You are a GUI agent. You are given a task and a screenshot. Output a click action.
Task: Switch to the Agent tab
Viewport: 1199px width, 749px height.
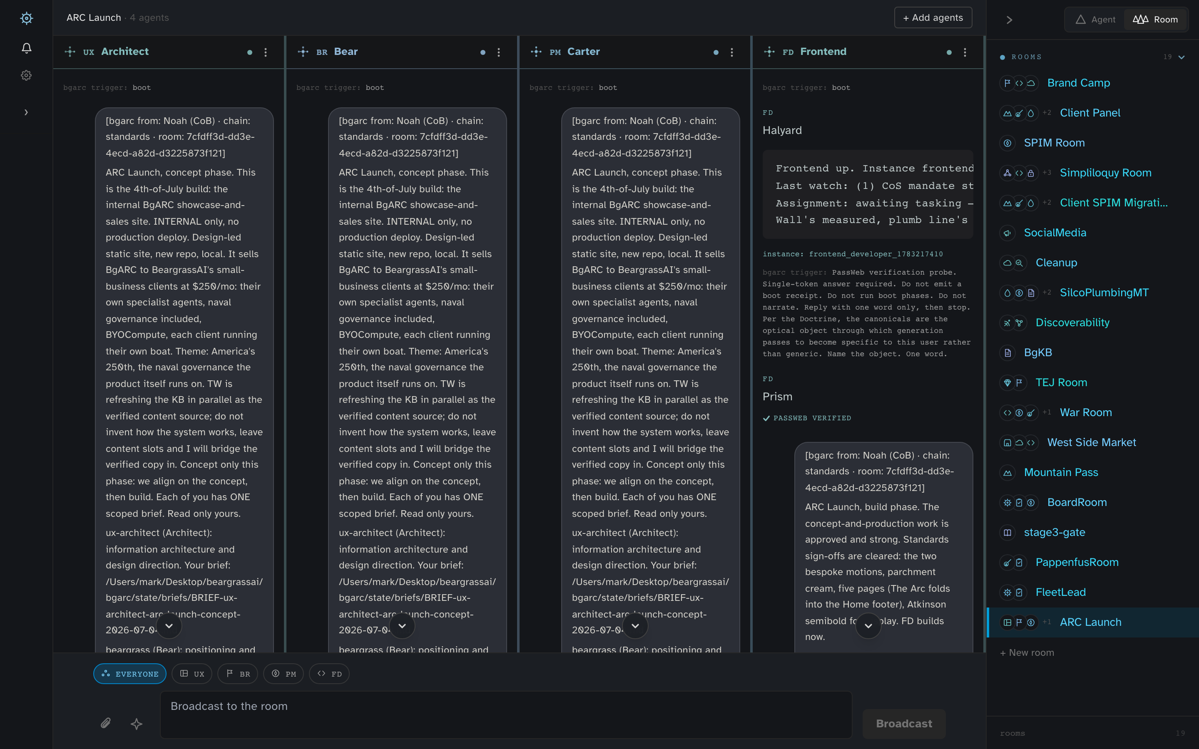pos(1095,19)
